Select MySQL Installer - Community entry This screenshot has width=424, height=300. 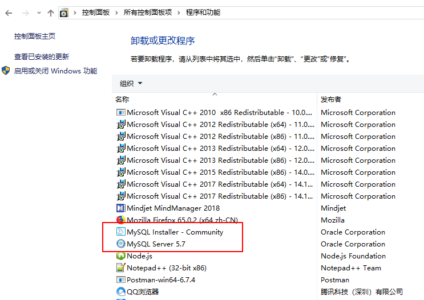[x=175, y=232]
